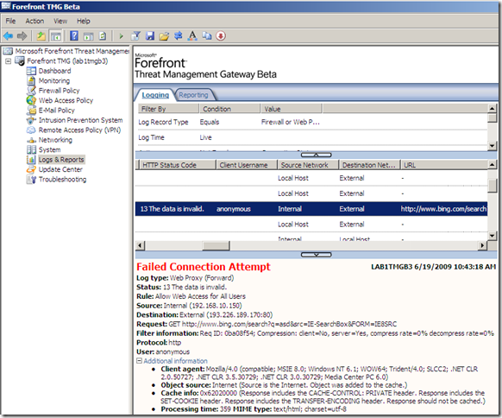Open Firewall Policy in the tree
This screenshot has height=418, width=502.
pos(59,91)
